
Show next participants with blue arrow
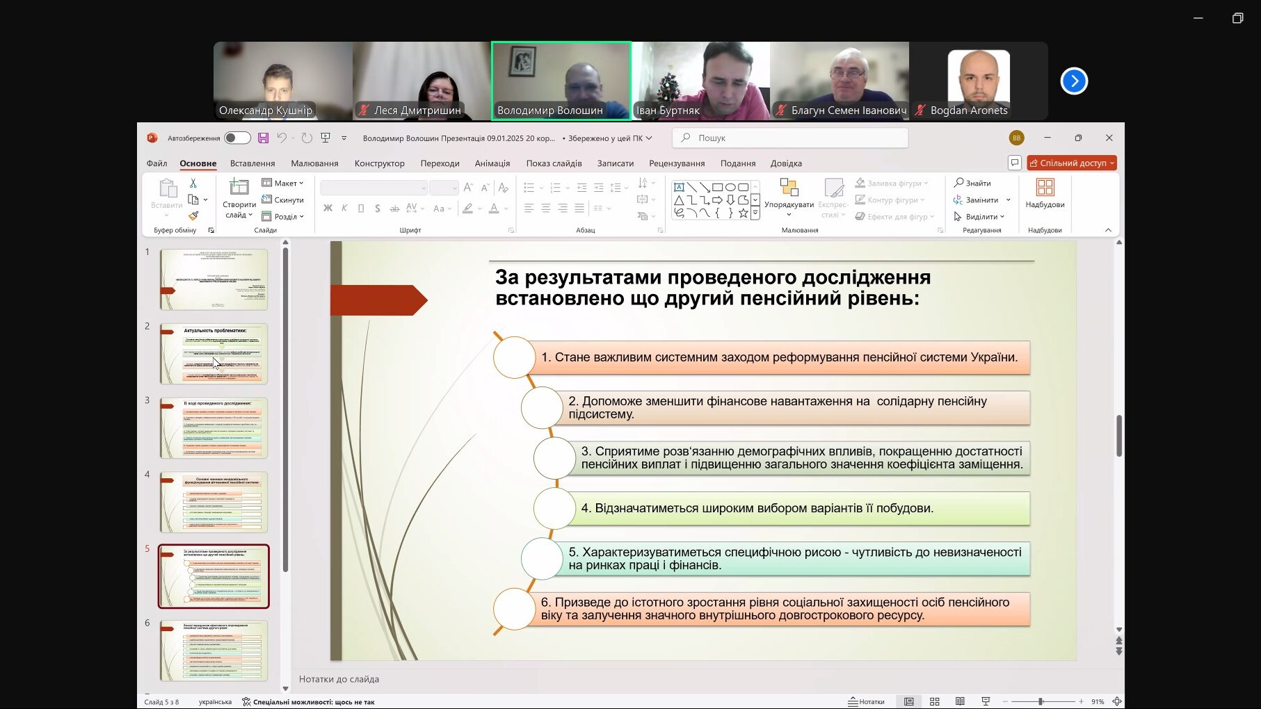click(x=1074, y=81)
